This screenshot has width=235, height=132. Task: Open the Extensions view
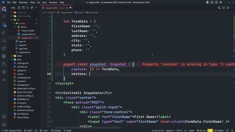[4, 48]
